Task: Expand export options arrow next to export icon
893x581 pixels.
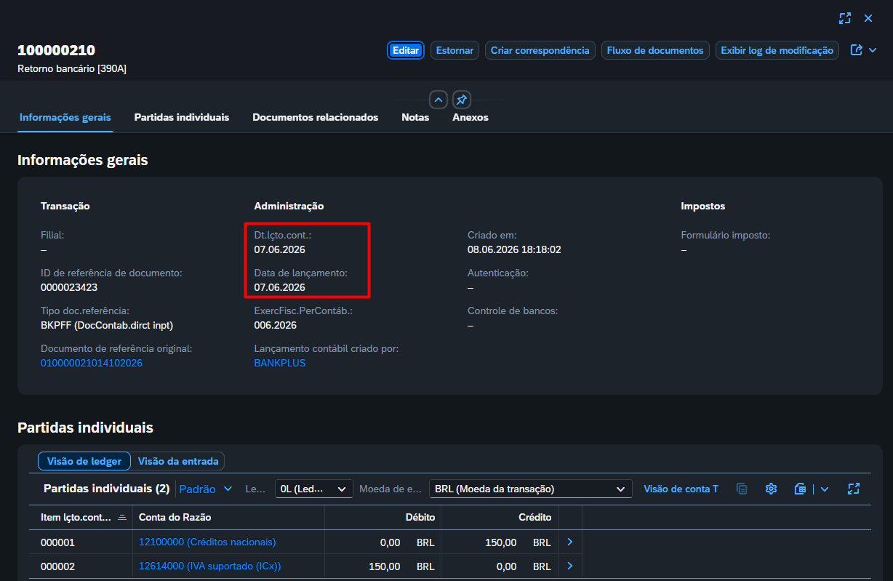Action: tap(825, 489)
